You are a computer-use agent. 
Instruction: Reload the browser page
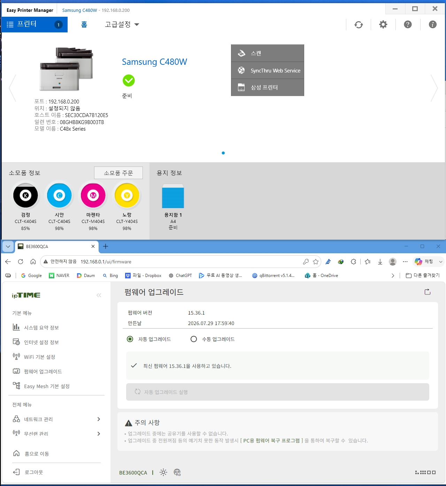pos(21,262)
